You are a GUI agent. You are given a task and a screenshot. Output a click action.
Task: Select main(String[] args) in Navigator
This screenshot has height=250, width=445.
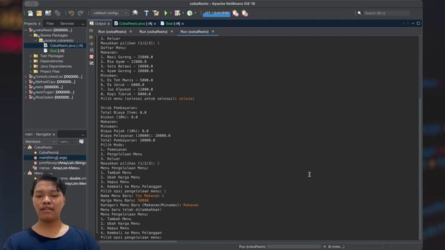pyautogui.click(x=53, y=158)
